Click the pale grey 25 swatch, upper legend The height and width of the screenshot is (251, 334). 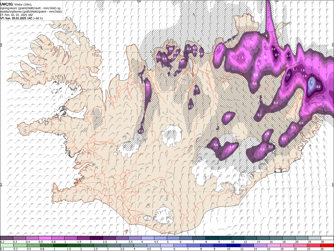314,238
